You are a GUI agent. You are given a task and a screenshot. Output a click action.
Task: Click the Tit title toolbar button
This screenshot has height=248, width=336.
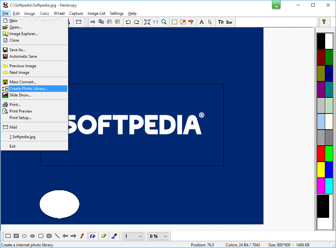pos(221,22)
